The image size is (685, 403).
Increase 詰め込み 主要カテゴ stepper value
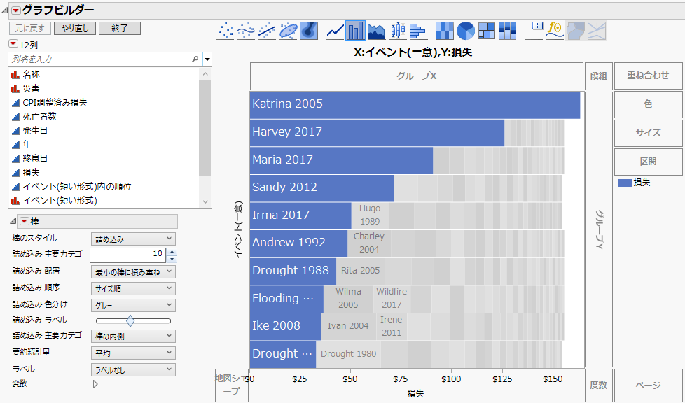[172, 251]
